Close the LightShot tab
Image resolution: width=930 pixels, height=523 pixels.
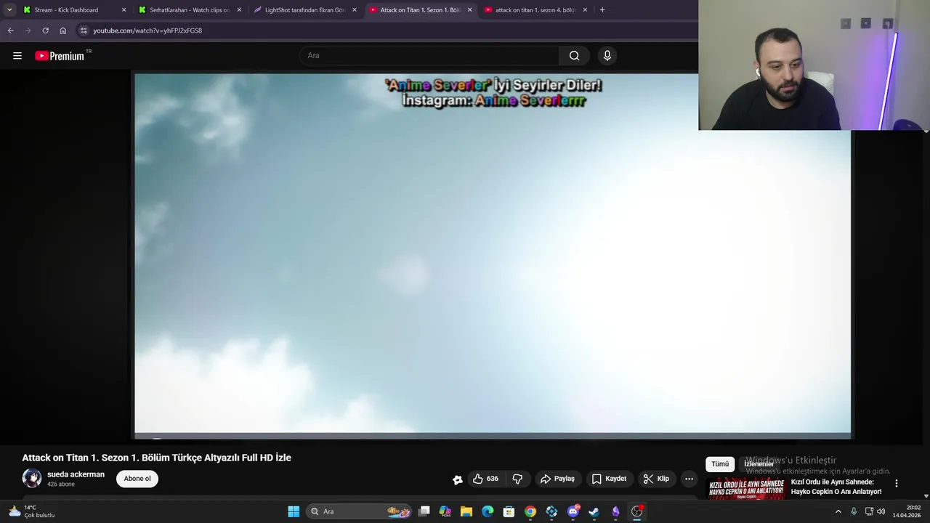pos(355,10)
